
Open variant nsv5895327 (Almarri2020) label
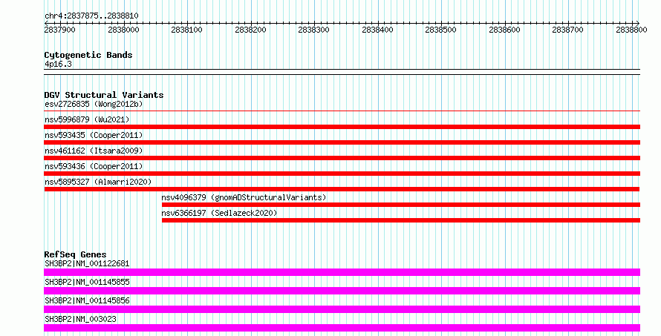[98, 182]
